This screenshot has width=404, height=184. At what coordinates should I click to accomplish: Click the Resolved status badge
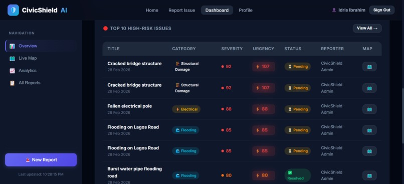pyautogui.click(x=298, y=175)
